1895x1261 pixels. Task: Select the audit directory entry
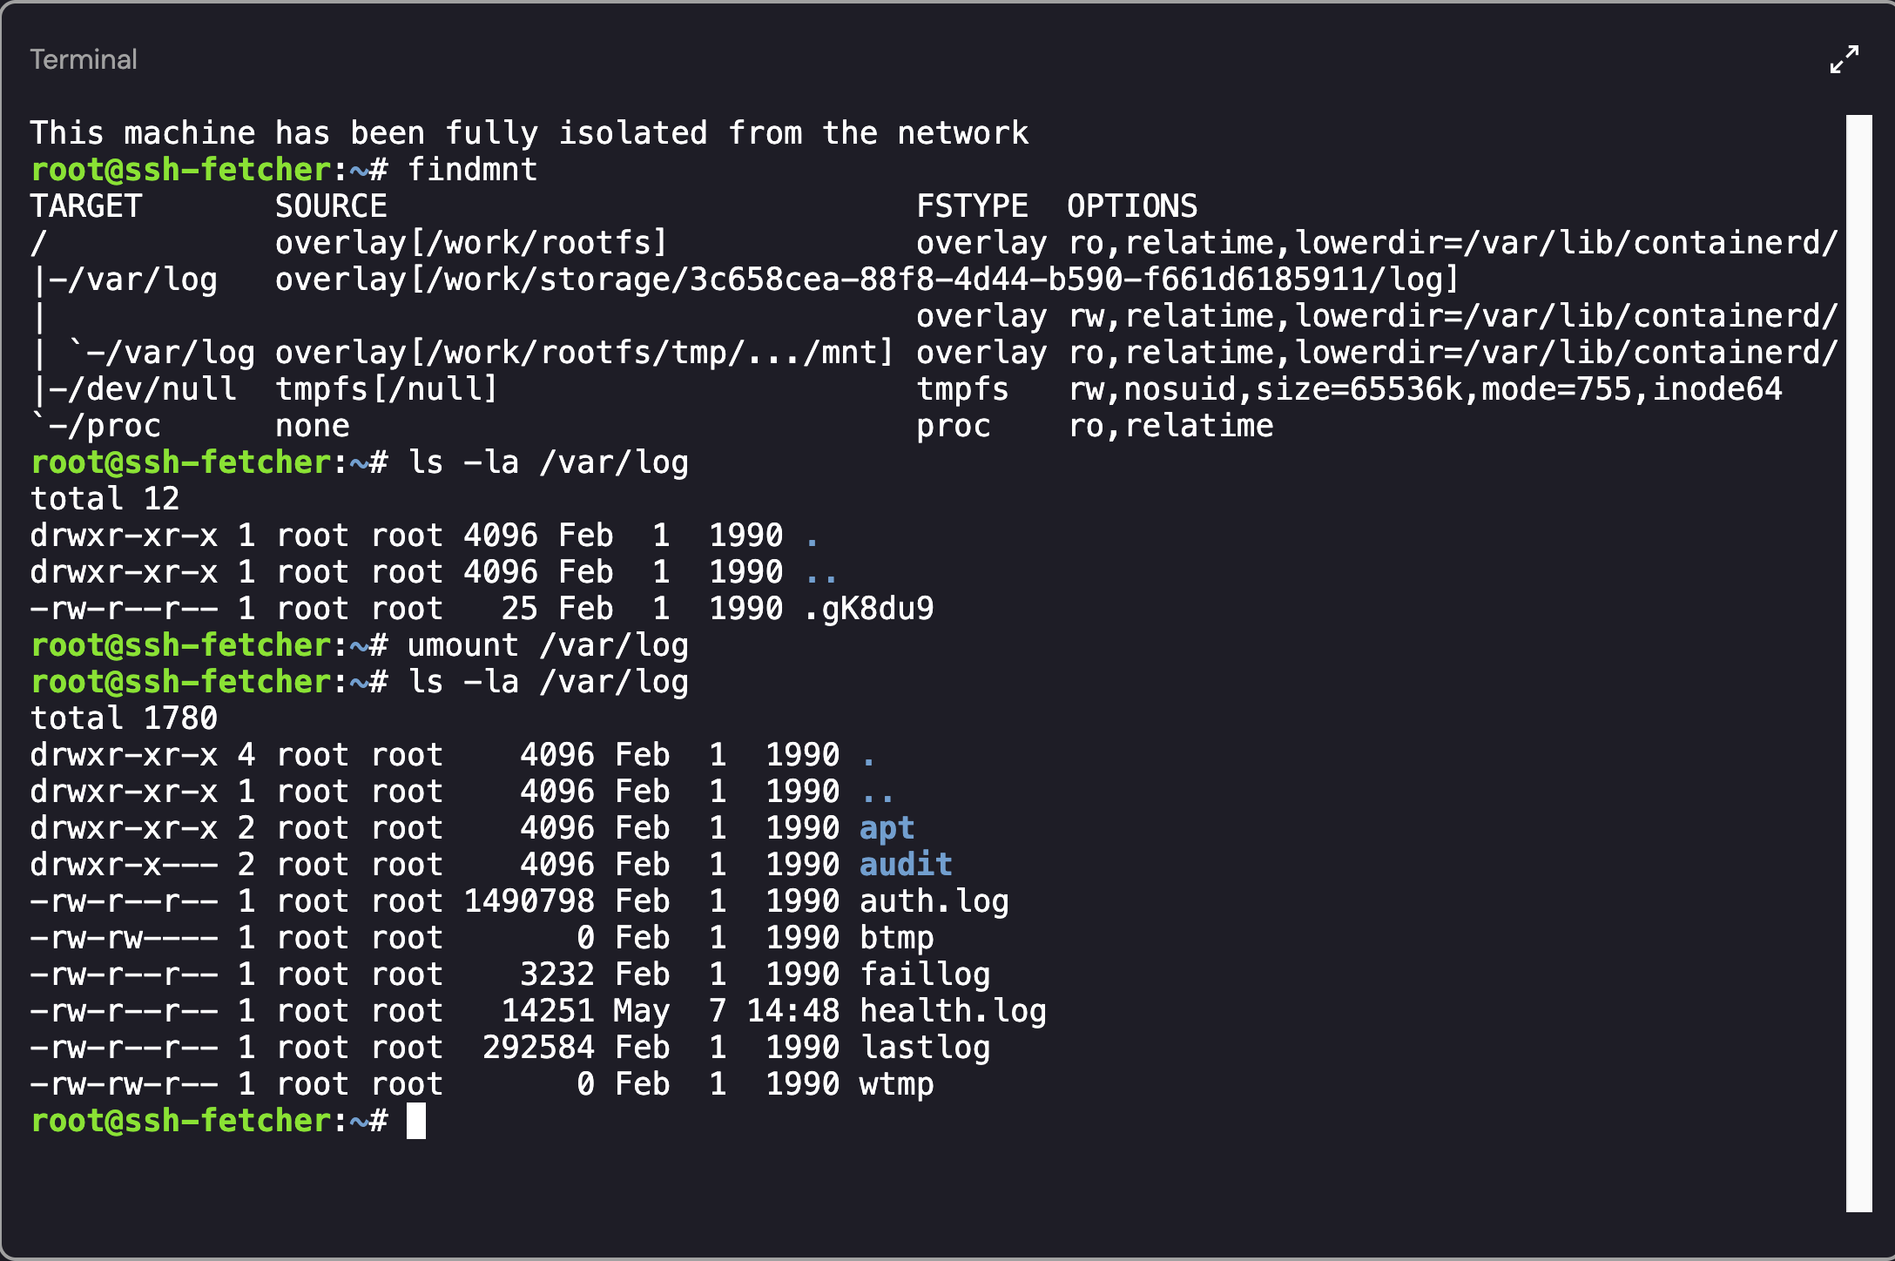[x=906, y=865]
